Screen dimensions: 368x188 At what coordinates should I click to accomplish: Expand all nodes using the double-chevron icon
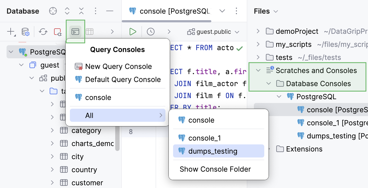pyautogui.click(x=67, y=11)
